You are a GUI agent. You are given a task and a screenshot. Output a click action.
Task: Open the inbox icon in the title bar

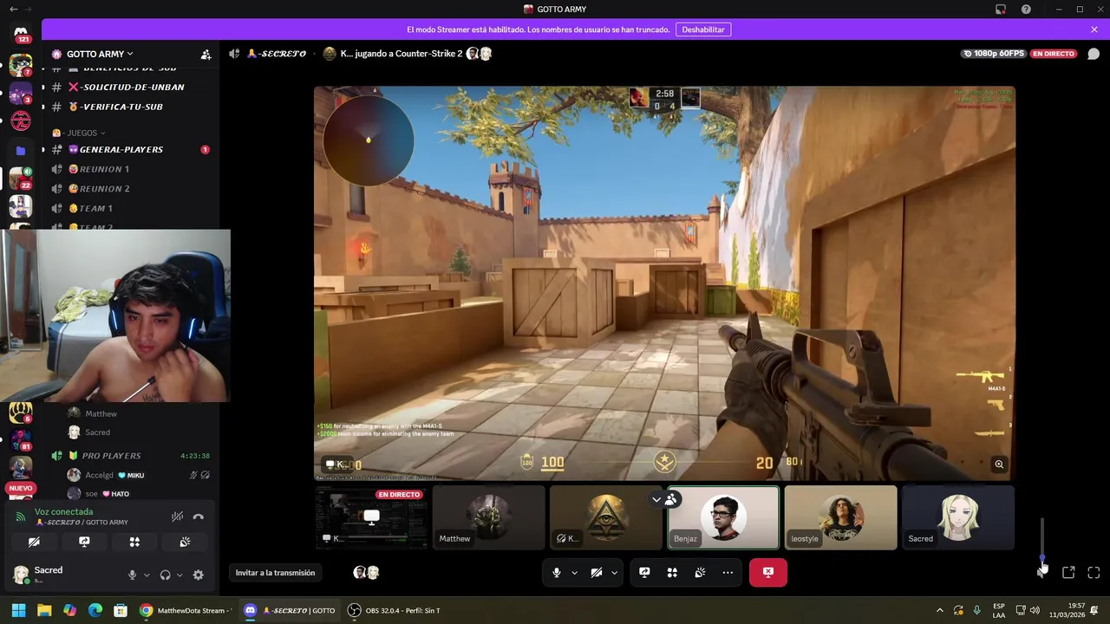[1001, 10]
